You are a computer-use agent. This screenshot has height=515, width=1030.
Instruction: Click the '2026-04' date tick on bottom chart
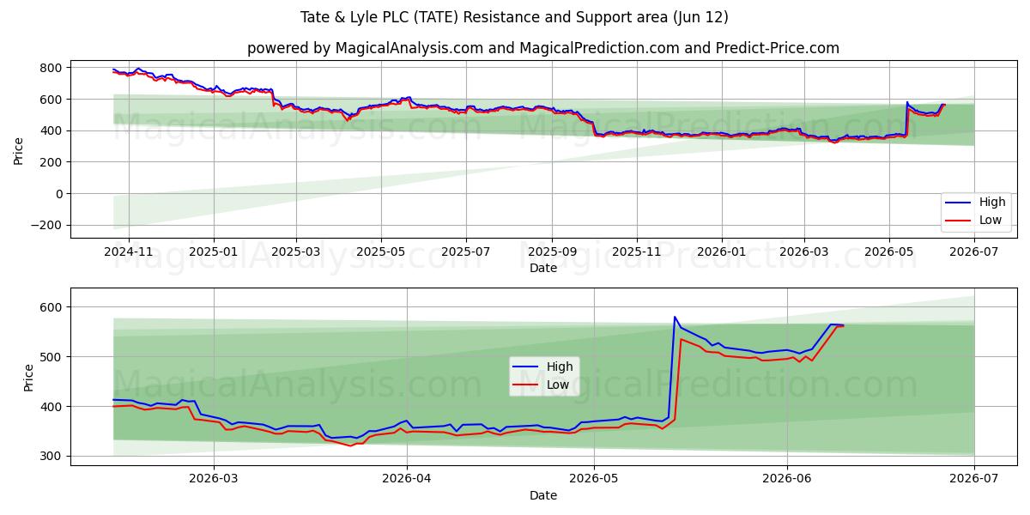pos(406,480)
